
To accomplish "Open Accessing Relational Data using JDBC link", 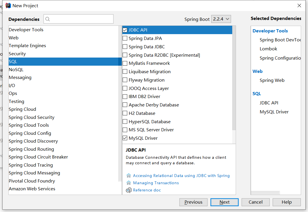I will point(181,176).
